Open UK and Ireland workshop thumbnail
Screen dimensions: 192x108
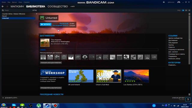(81, 76)
